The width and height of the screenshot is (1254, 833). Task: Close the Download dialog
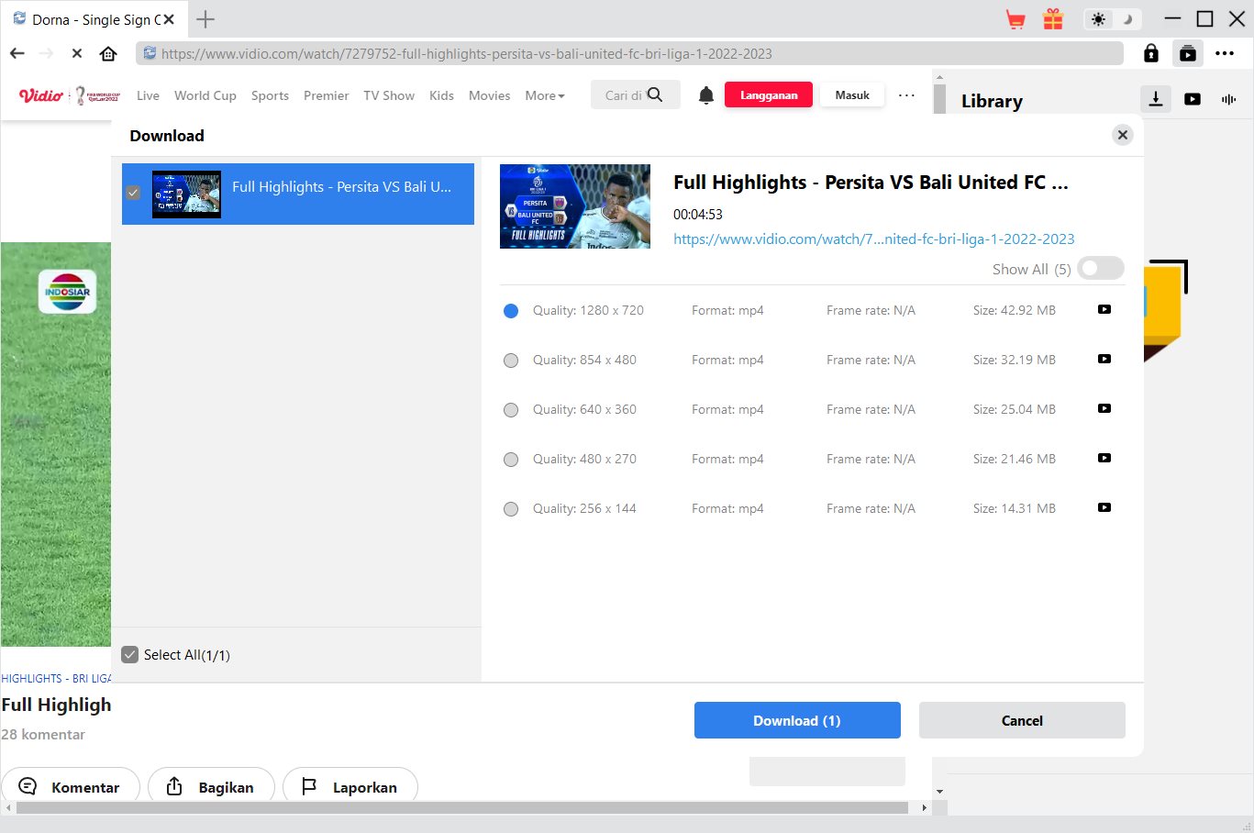pyautogui.click(x=1122, y=135)
